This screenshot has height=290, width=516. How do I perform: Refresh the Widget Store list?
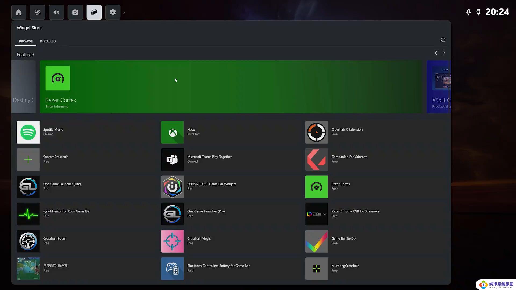pos(443,40)
